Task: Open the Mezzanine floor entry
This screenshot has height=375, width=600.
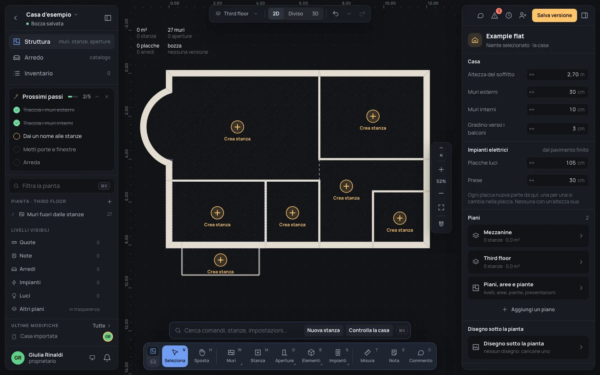Action: tap(528, 236)
